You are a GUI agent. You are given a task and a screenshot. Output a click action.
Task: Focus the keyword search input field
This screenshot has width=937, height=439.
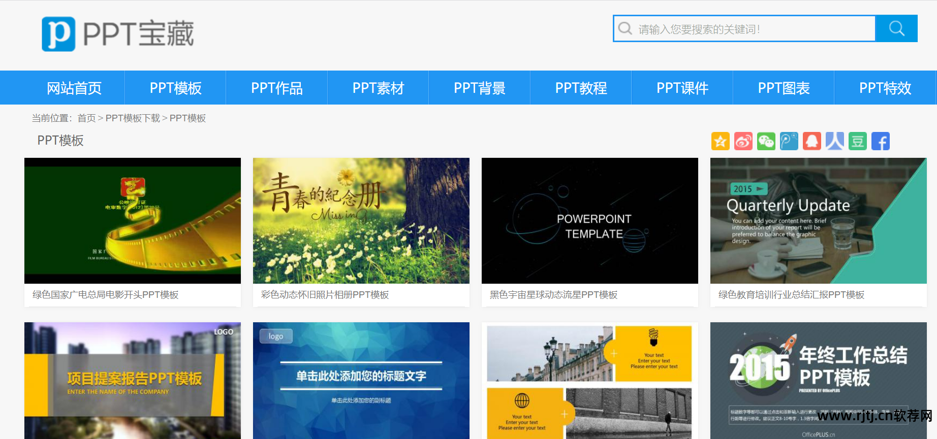(x=744, y=28)
